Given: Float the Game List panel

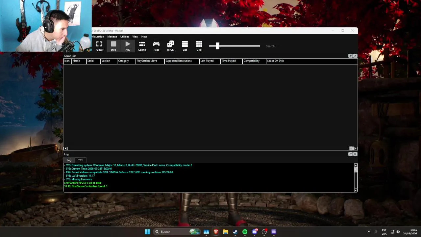Looking at the screenshot, I should click(x=350, y=56).
